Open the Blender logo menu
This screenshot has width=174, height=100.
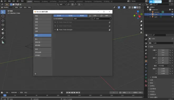coord(2,1)
